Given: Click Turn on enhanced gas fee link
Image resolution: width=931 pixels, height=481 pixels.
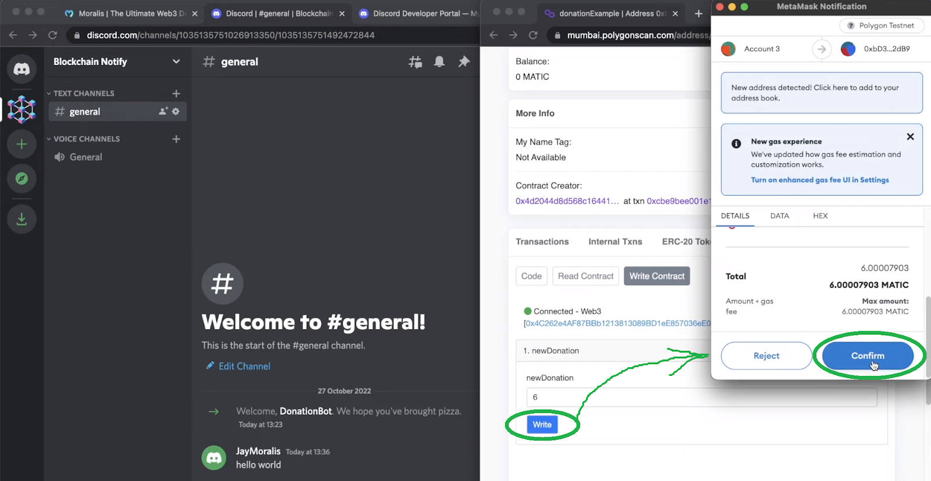Looking at the screenshot, I should (x=819, y=180).
